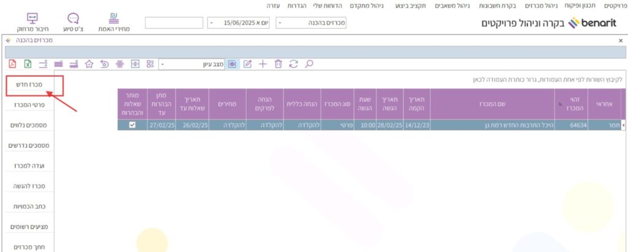The width and height of the screenshot is (628, 252).
Task: Toggle the מותר שאלות והבהרות checkbox
Action: tap(132, 124)
